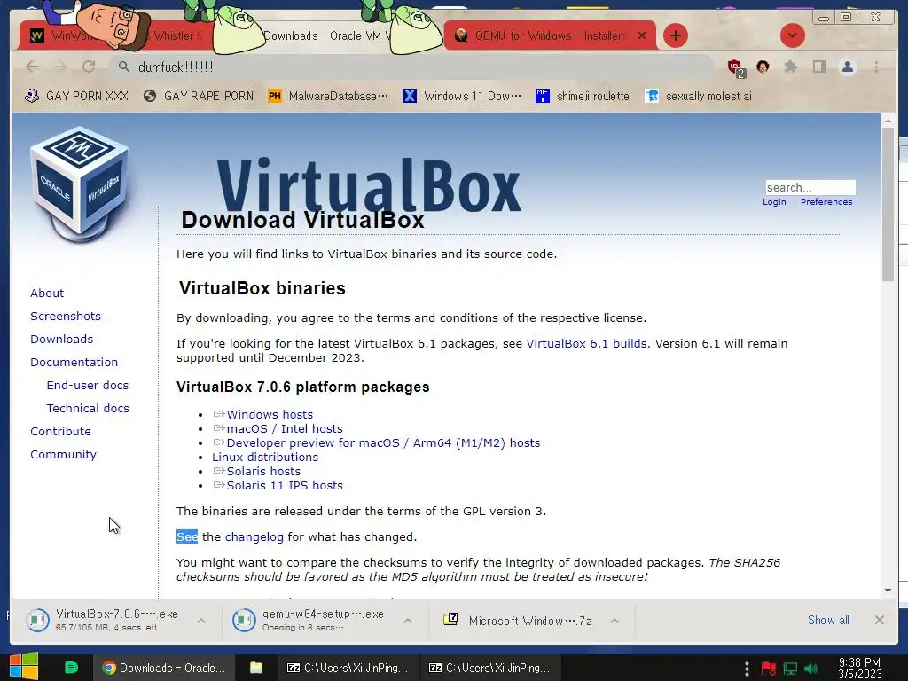Open the File Explorer folder on the taskbar
Viewport: 908px width, 681px height.
256,668
